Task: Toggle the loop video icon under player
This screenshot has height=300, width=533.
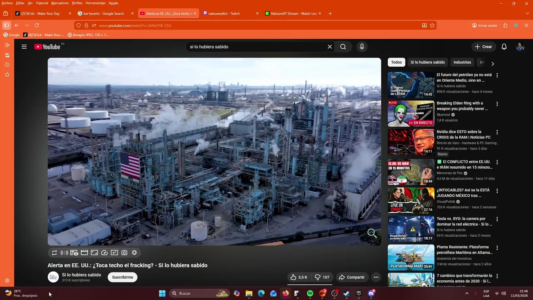Action: tap(54, 252)
